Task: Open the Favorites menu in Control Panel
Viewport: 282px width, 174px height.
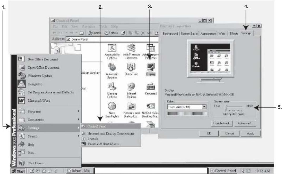Action: [88, 26]
